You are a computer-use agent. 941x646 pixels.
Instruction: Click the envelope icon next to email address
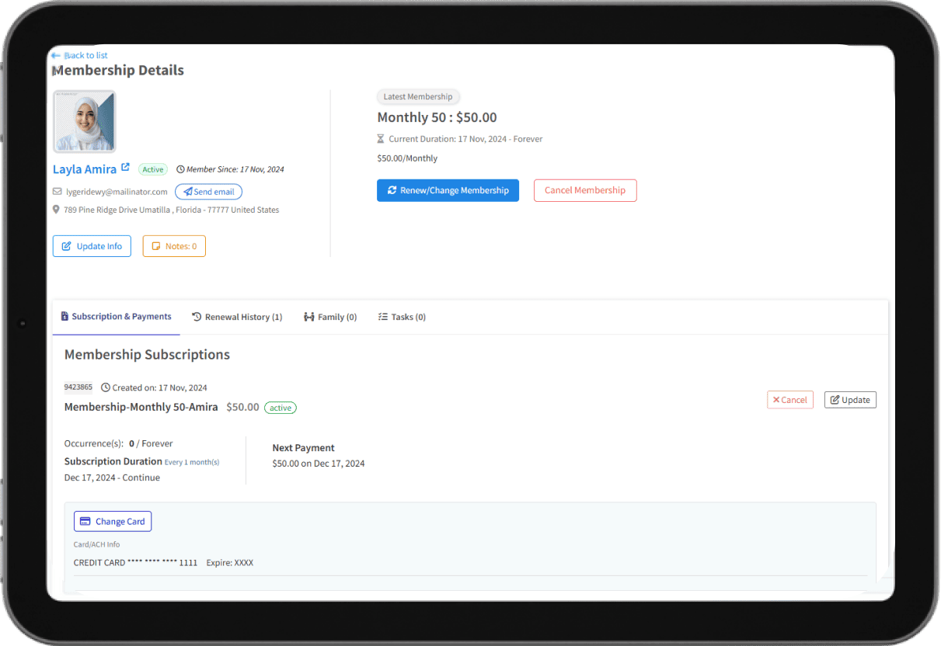tap(58, 192)
